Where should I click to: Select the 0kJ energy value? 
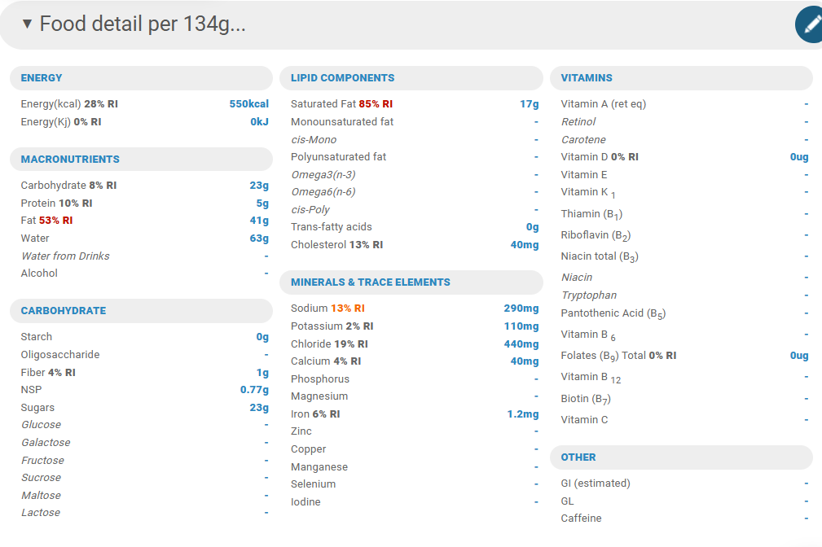click(260, 122)
